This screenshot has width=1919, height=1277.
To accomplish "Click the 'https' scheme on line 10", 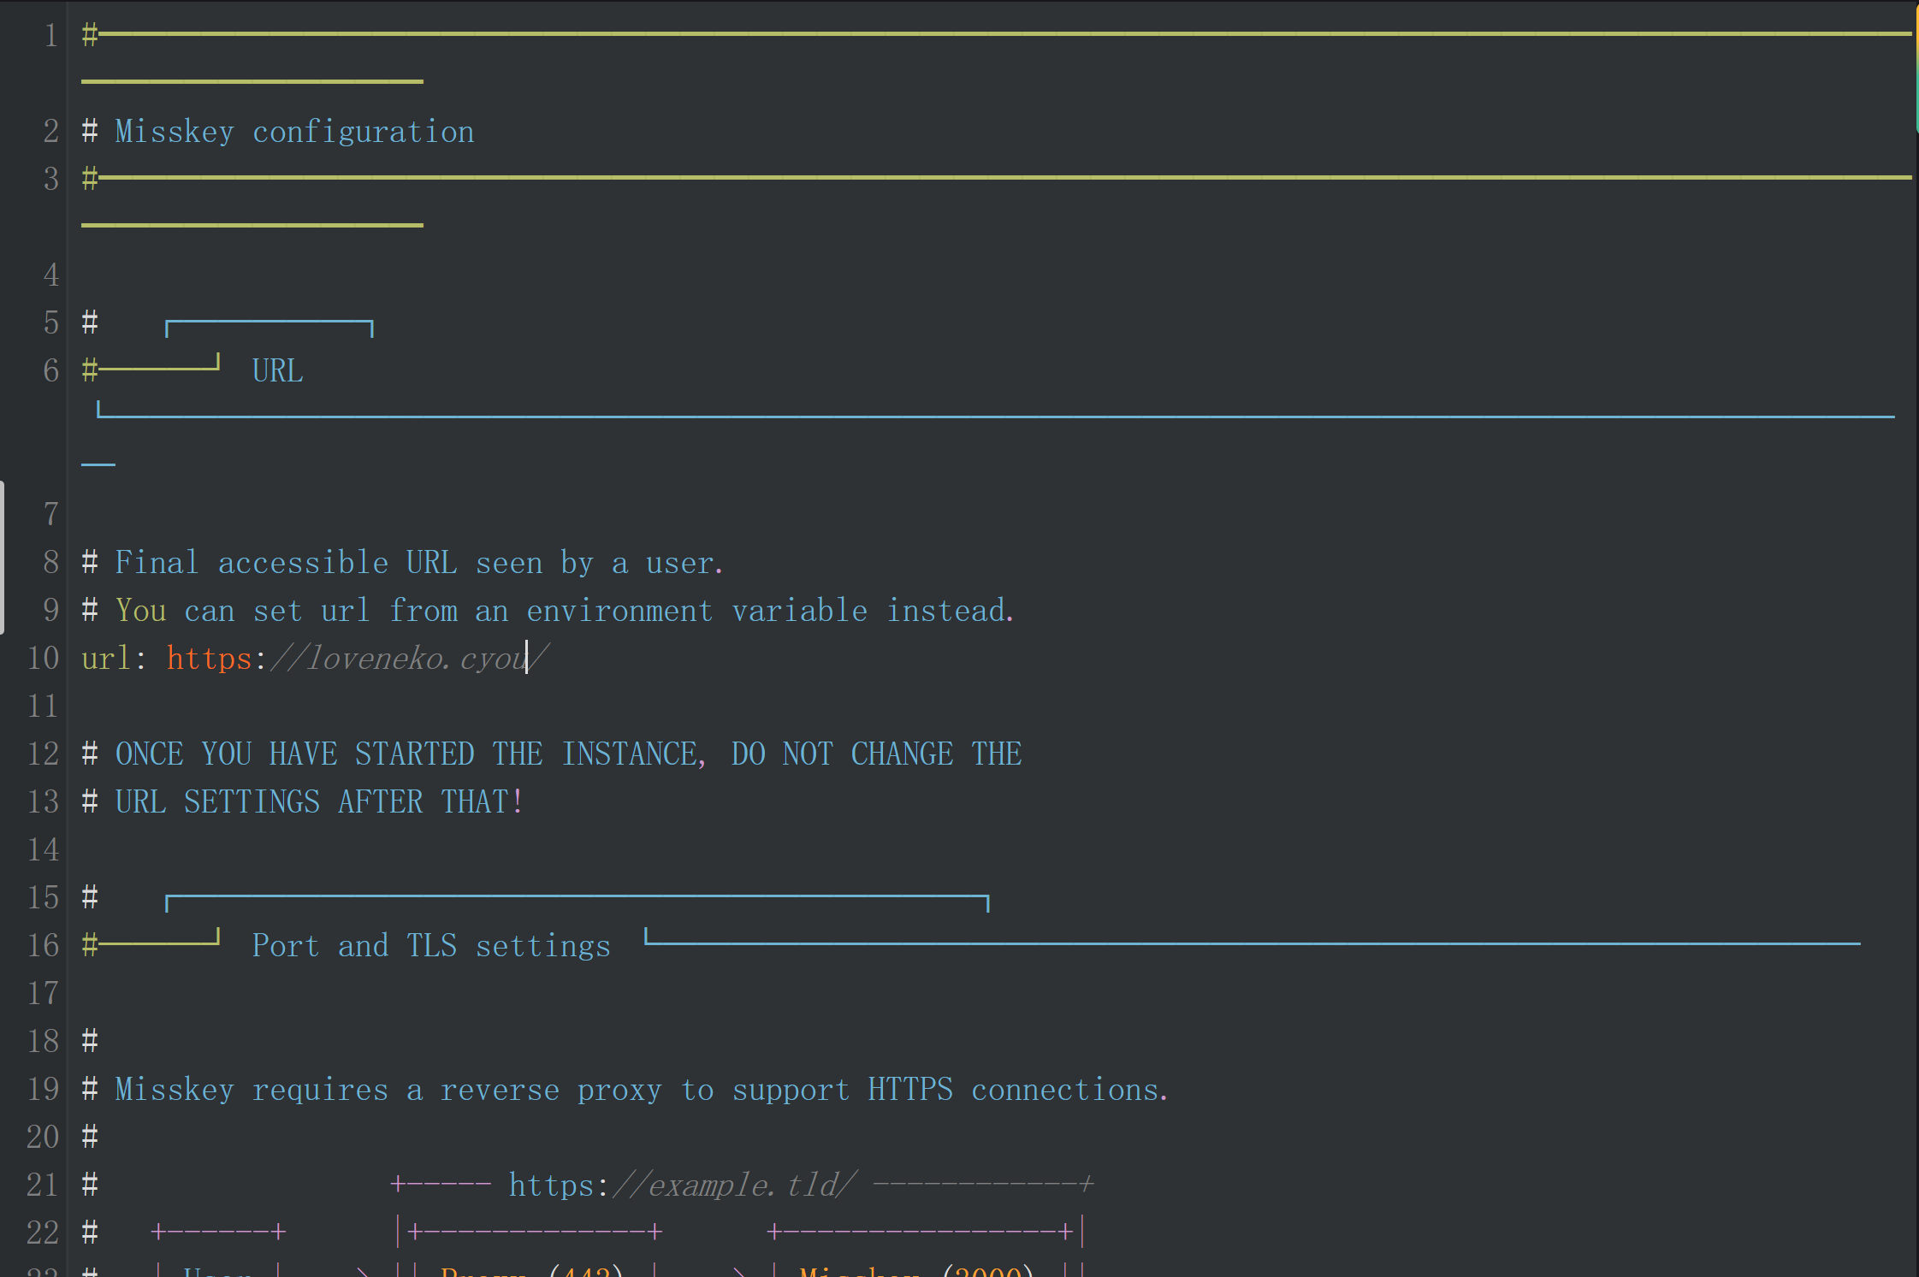I will coord(210,658).
